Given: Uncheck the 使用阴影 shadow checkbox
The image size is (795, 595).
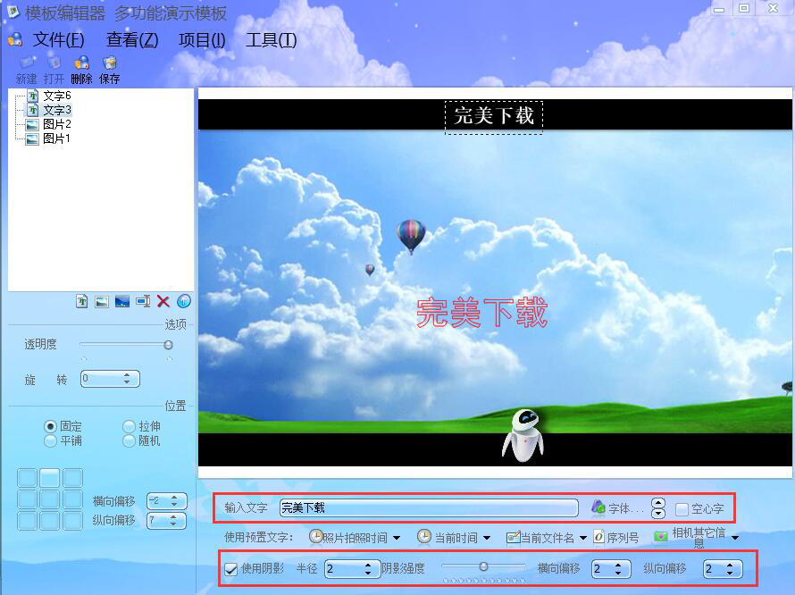Looking at the screenshot, I should (231, 568).
